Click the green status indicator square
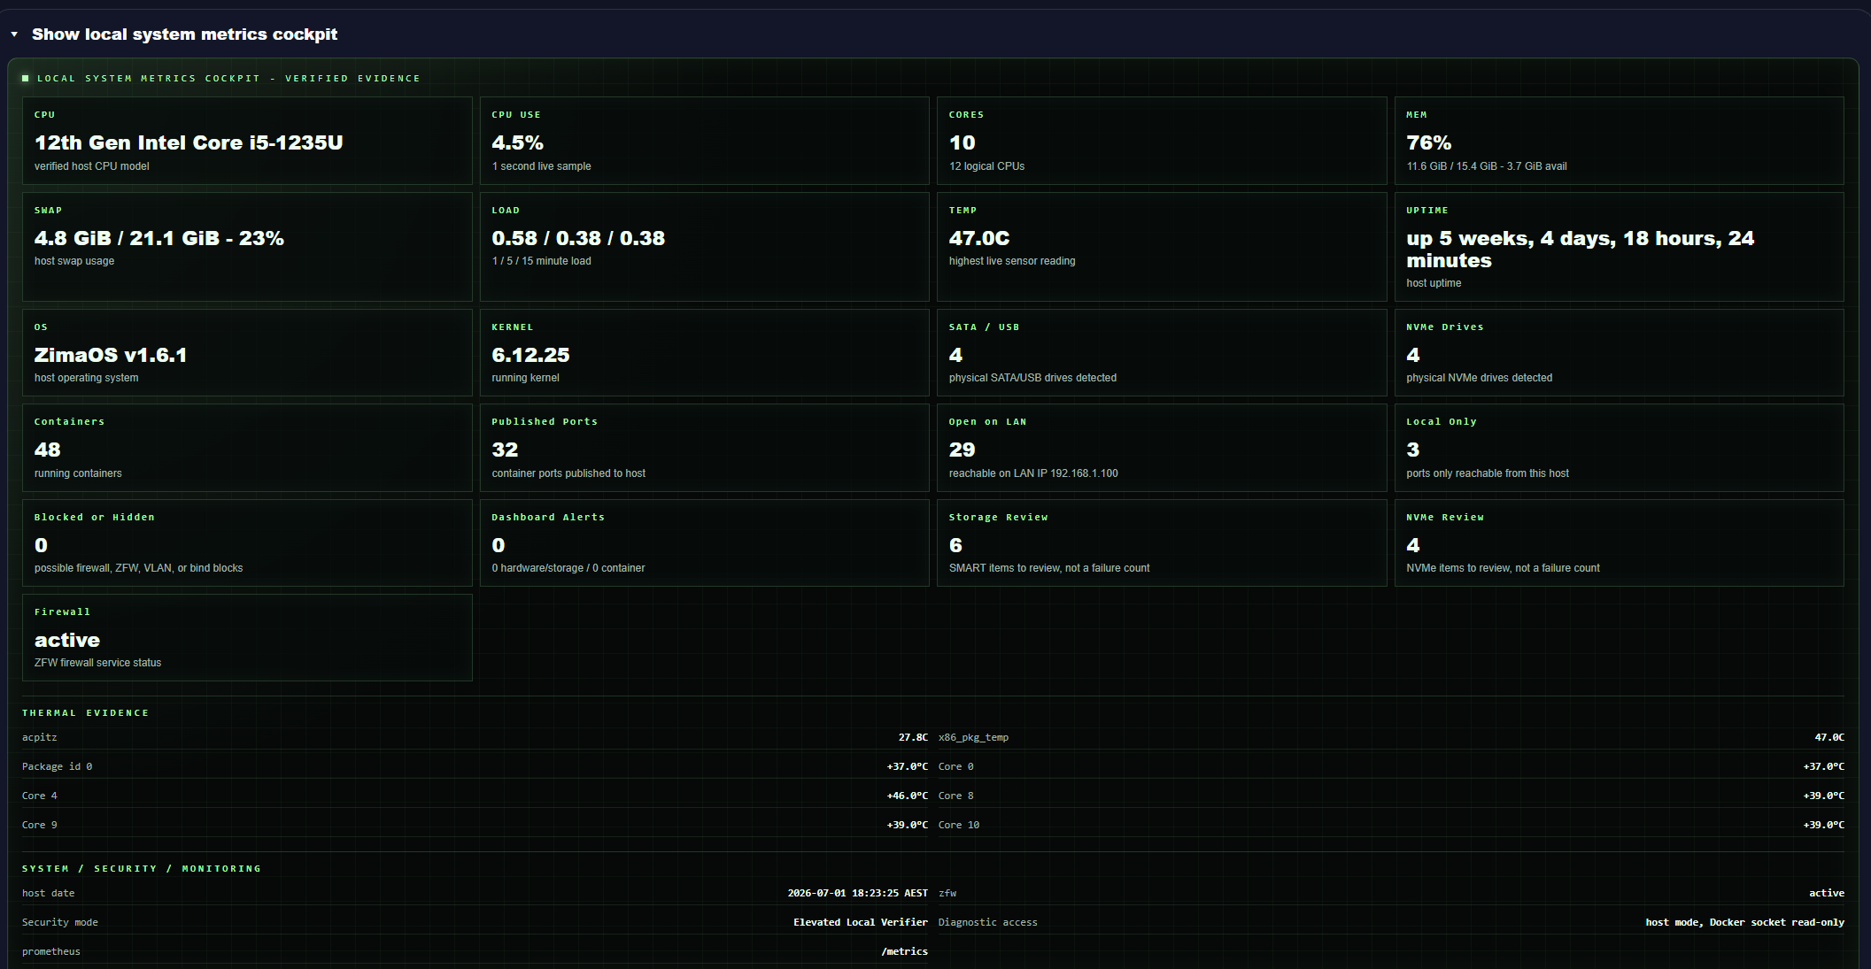Screen dimensions: 1871x969 pyautogui.click(x=26, y=79)
